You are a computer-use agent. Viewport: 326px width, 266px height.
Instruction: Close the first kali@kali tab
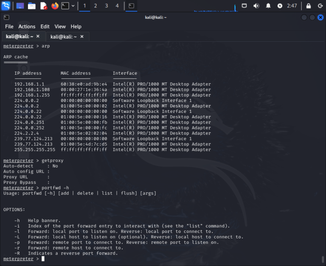[x=38, y=36]
